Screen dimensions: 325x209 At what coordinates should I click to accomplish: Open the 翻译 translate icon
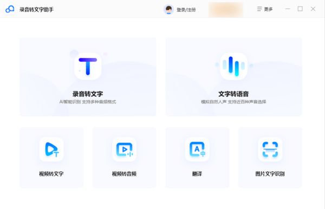pos(197,149)
